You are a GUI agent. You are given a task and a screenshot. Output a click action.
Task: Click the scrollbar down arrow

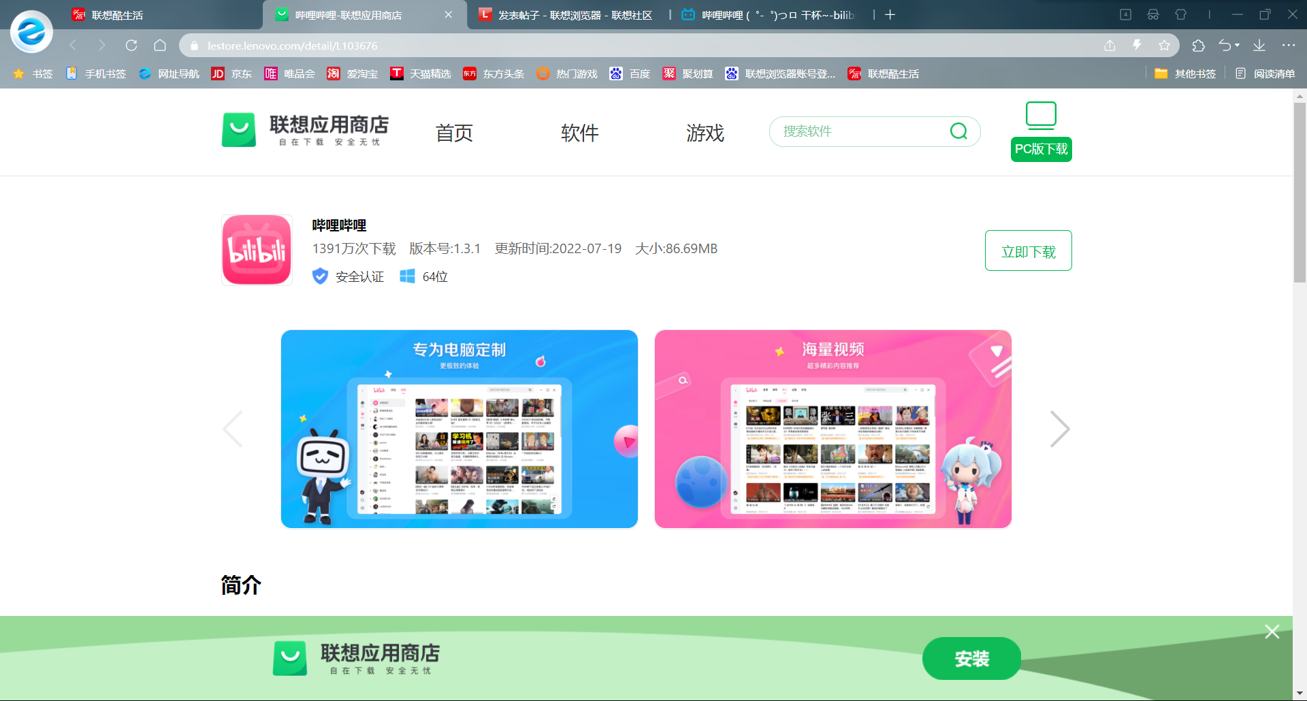1300,694
